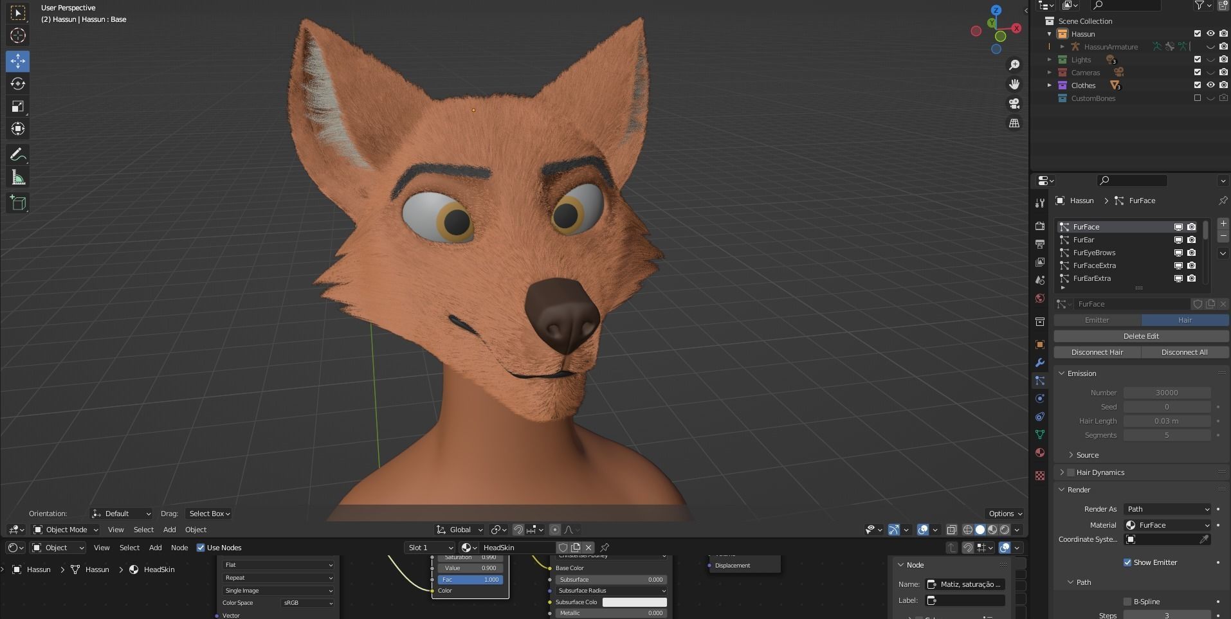Click the Zoom magnifier viewport icon
Viewport: 1231px width, 619px height.
point(1014,65)
